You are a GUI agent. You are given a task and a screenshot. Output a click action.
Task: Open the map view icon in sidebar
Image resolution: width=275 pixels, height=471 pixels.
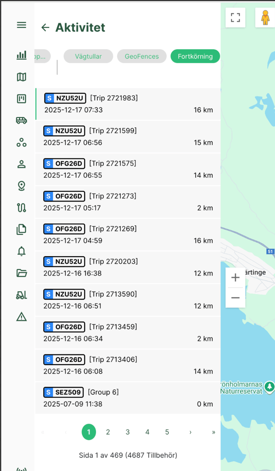[21, 77]
